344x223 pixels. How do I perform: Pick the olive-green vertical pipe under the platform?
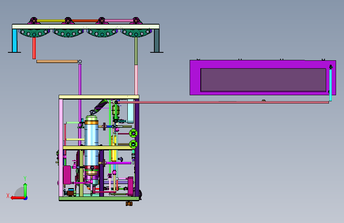tap(136, 51)
